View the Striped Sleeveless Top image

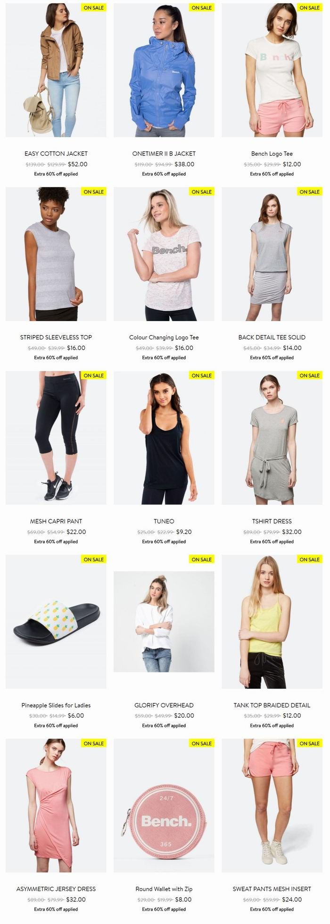(56, 254)
